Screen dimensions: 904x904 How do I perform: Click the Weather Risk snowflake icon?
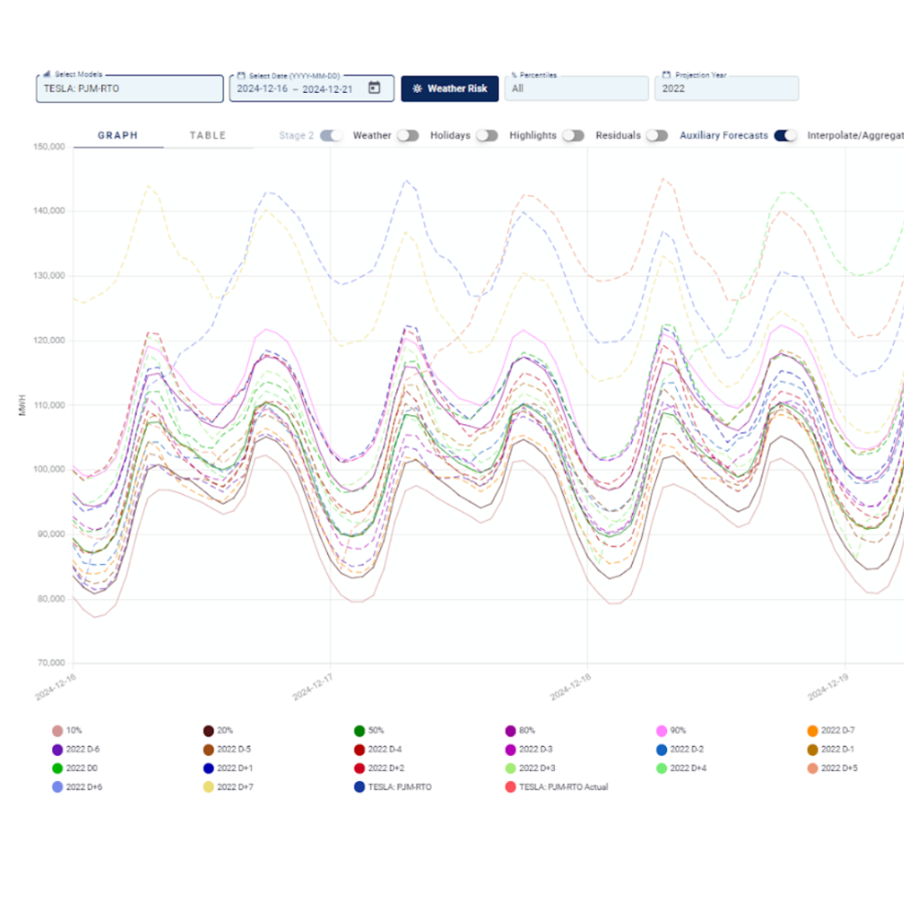coord(416,88)
